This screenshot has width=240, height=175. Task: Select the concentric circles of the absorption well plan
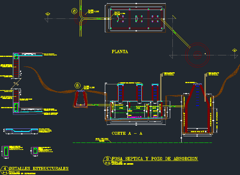pyautogui.click(x=197, y=55)
